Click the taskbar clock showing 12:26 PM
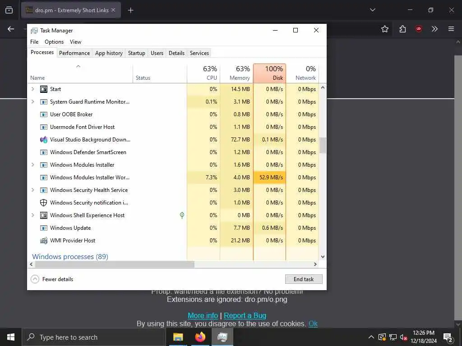462x346 pixels. pos(424,337)
